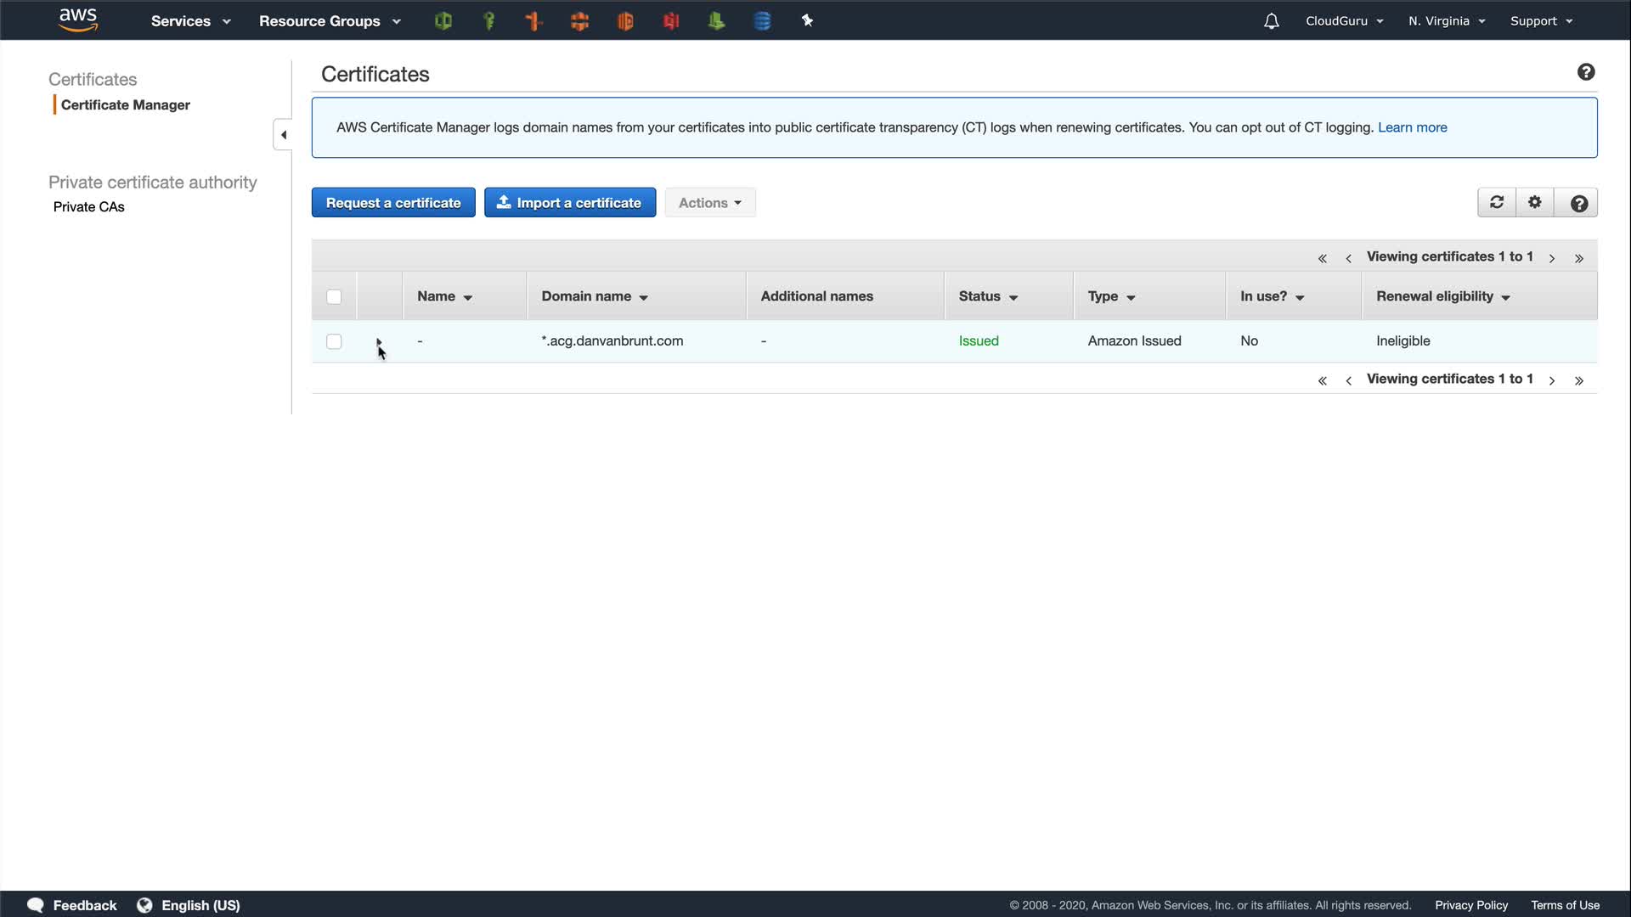Open the Services menu
This screenshot has height=917, width=1631.
190,21
